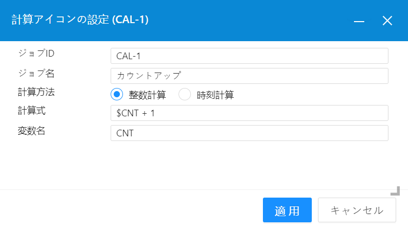Click the 計算方法 label

click(36, 92)
